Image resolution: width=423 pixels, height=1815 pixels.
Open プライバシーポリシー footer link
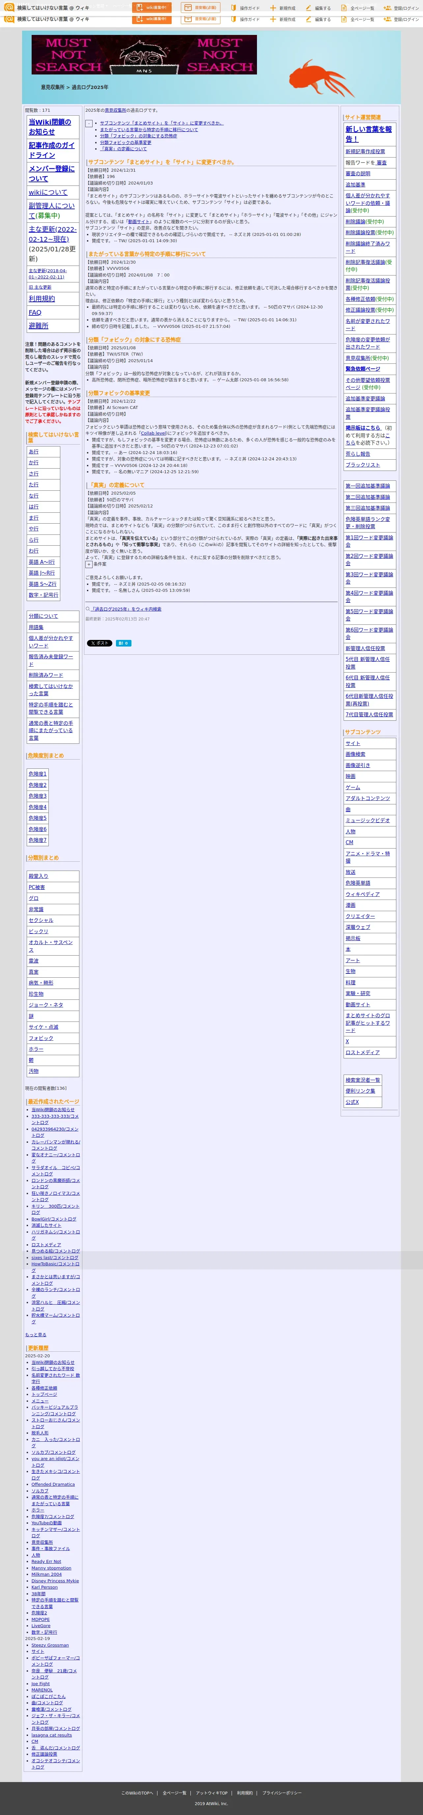282,1793
